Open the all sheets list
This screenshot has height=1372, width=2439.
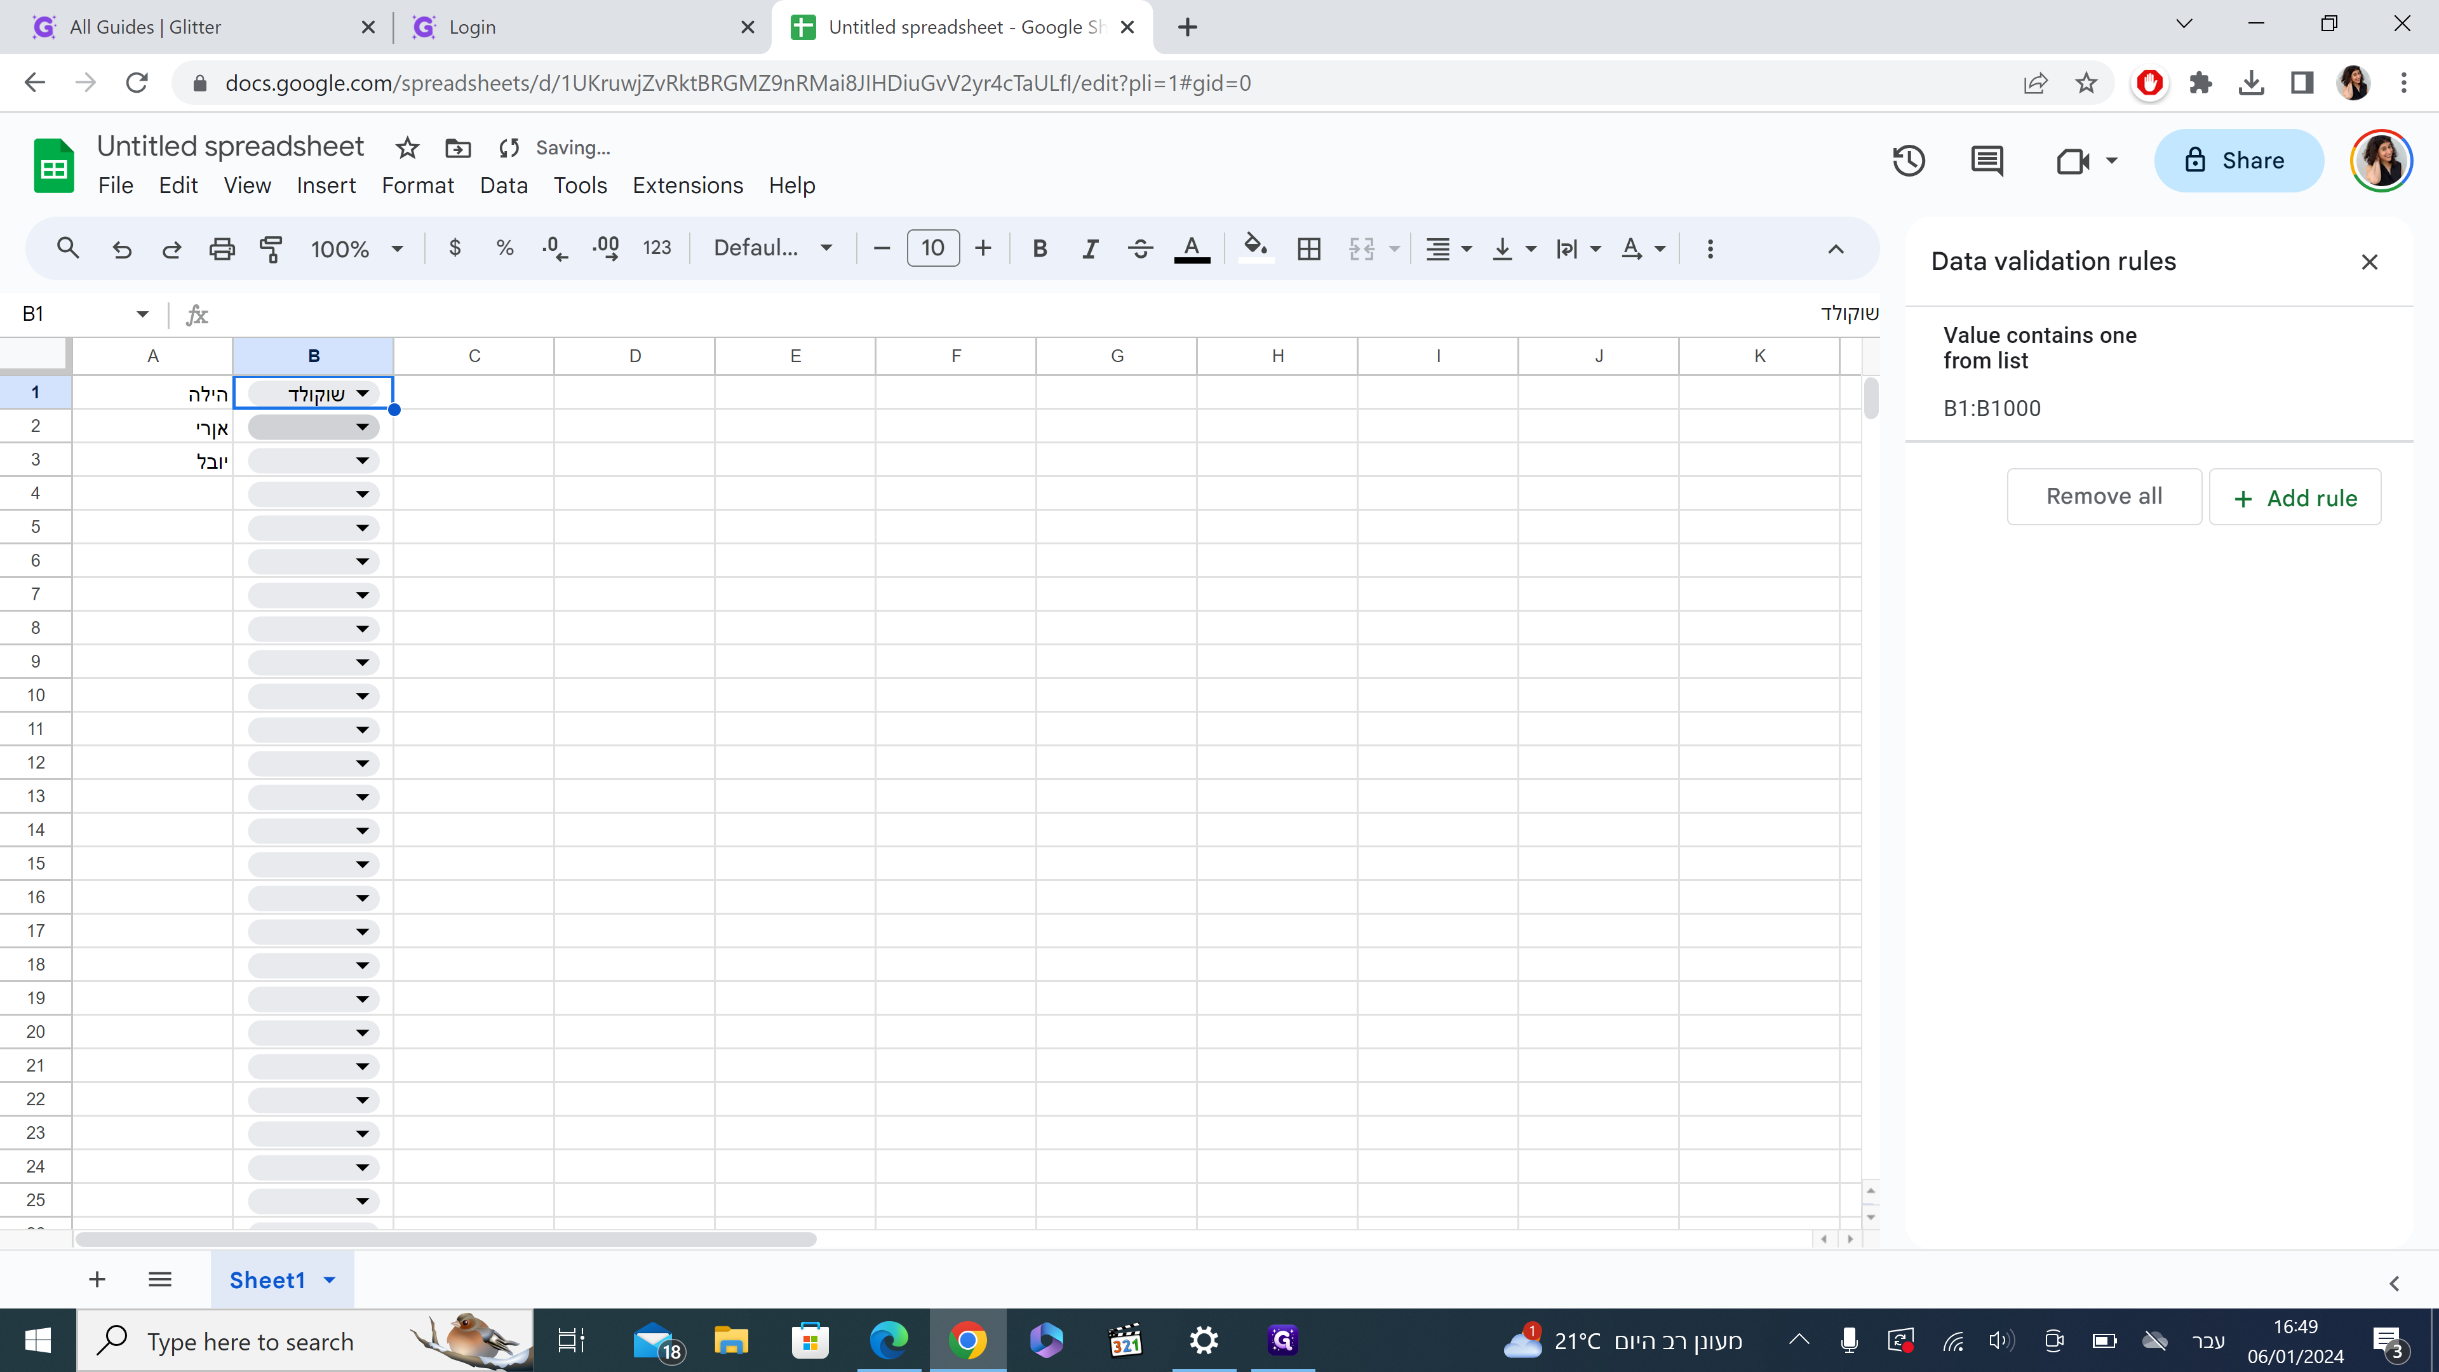(x=160, y=1280)
